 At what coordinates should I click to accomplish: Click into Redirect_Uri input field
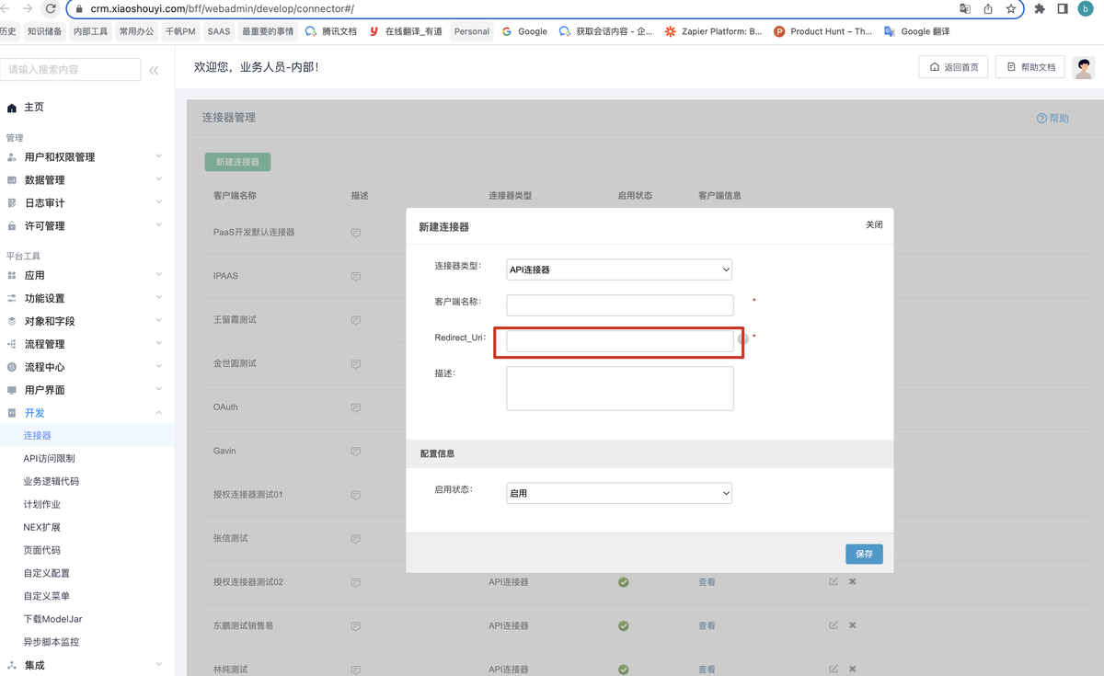(620, 341)
